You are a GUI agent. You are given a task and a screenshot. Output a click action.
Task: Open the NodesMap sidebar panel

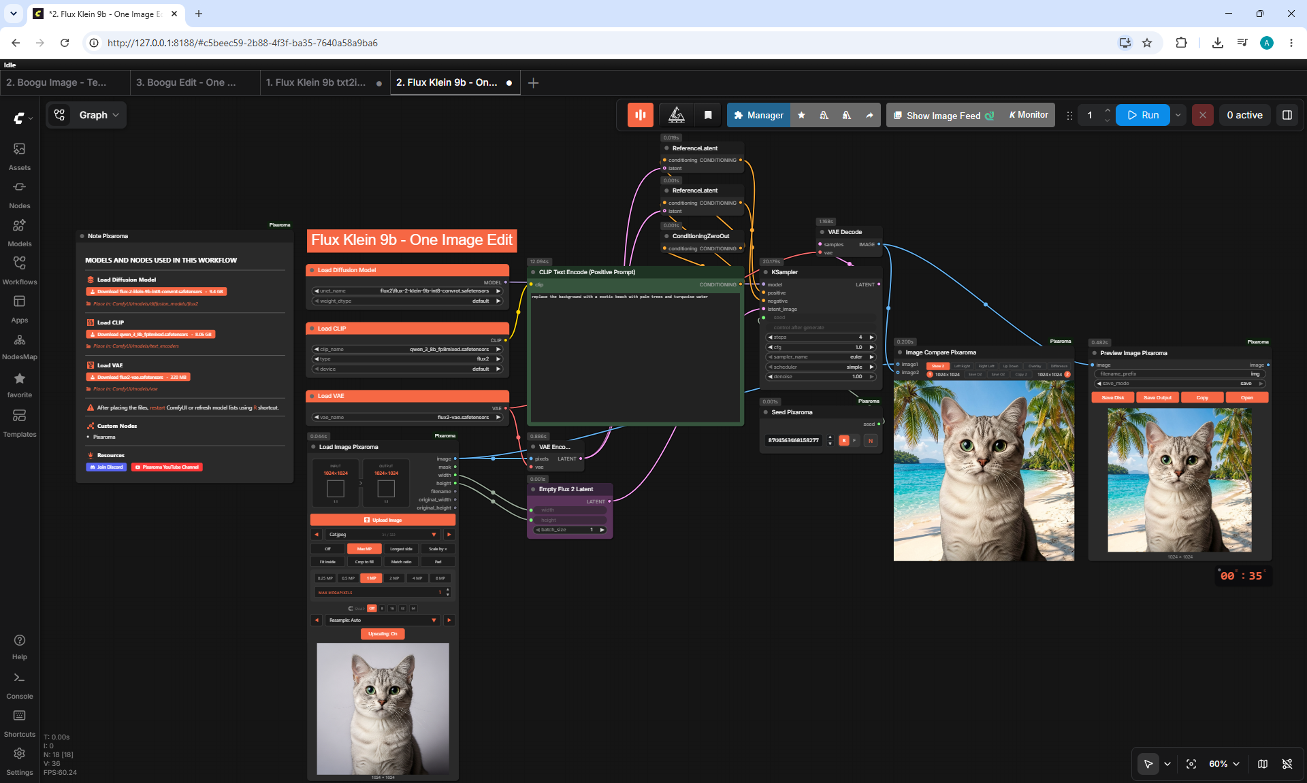pyautogui.click(x=20, y=347)
